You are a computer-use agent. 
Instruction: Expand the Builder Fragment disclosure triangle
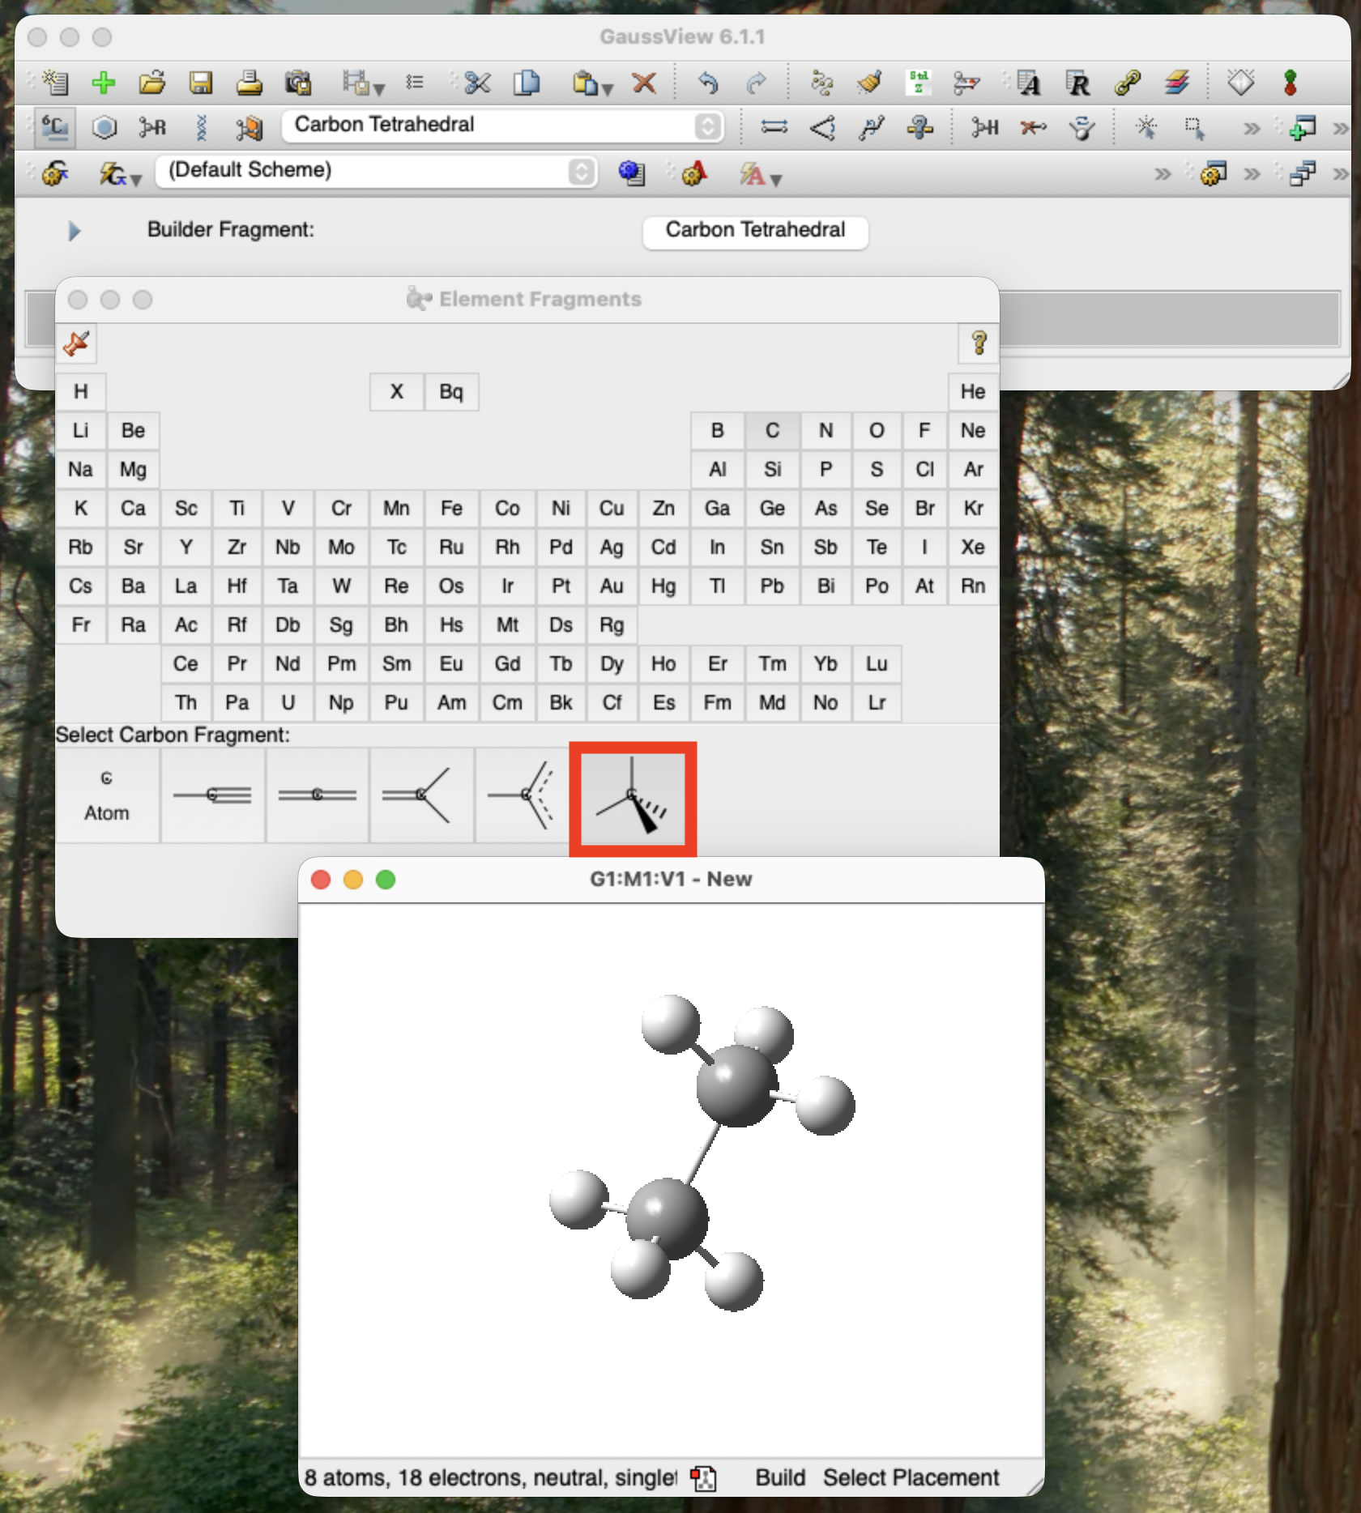(74, 231)
